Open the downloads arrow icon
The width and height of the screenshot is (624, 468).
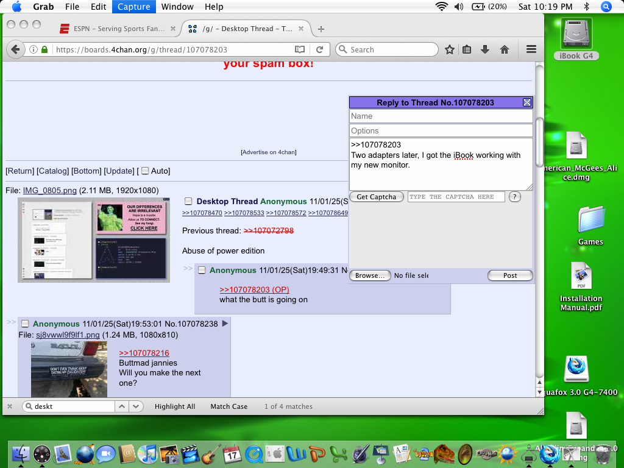(484, 49)
